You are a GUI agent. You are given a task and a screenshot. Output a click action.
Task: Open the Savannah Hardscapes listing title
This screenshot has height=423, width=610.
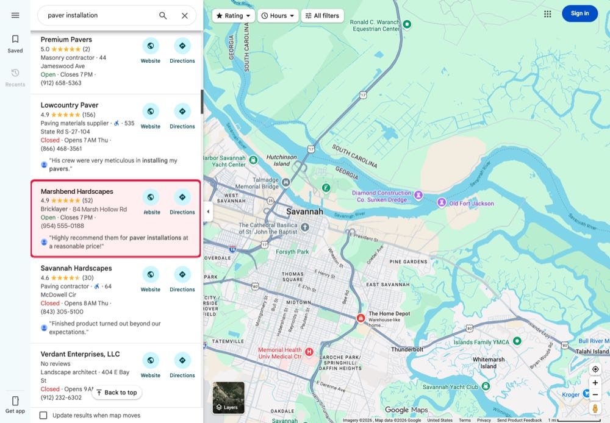click(x=76, y=268)
